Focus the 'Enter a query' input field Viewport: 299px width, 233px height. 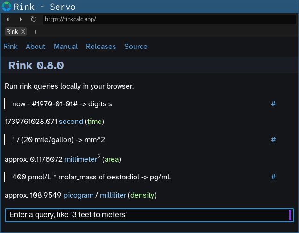(x=149, y=215)
